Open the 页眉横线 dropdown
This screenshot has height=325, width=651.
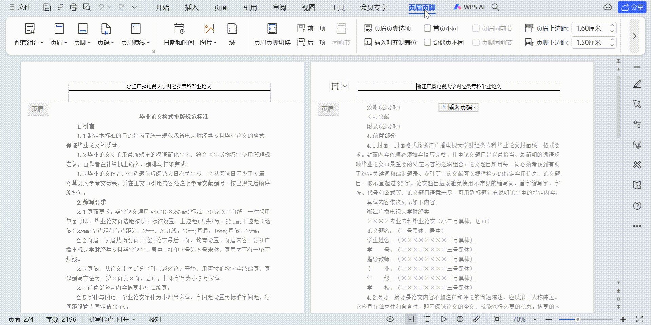(135, 34)
